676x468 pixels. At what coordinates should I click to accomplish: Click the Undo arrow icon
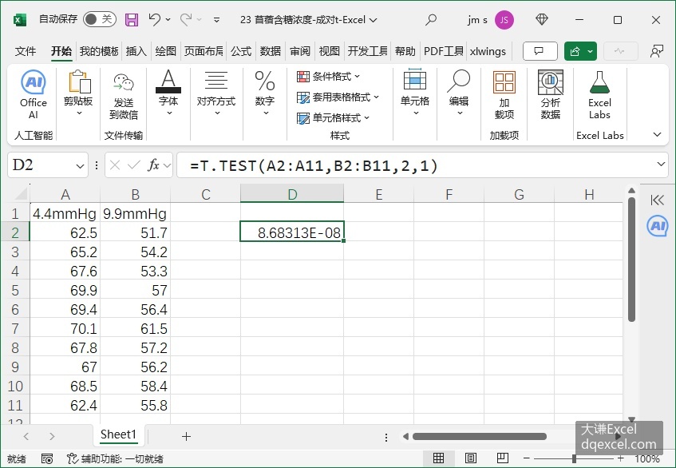click(154, 19)
